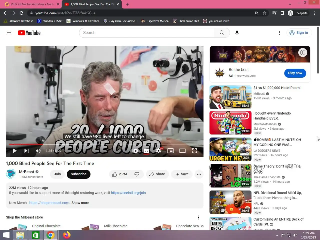Open Customizing An ENTIRE Deck of Cards video
The height and width of the screenshot is (240, 320).
click(230, 223)
